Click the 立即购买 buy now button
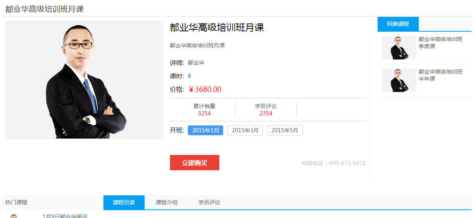474x218 pixels. [195, 163]
